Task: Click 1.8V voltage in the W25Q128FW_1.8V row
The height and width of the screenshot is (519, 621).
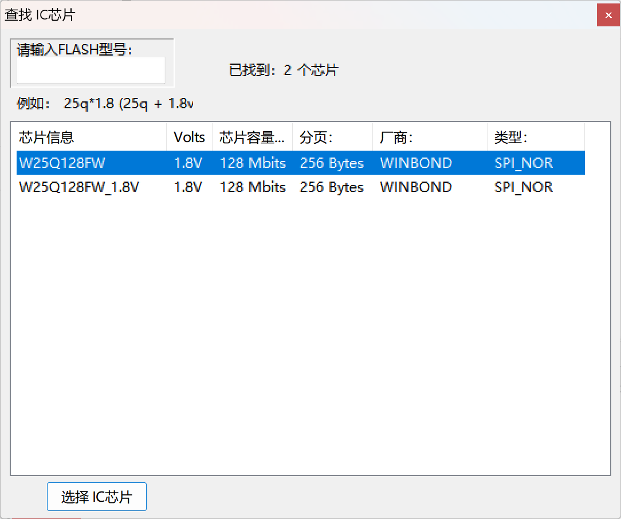Action: [188, 187]
